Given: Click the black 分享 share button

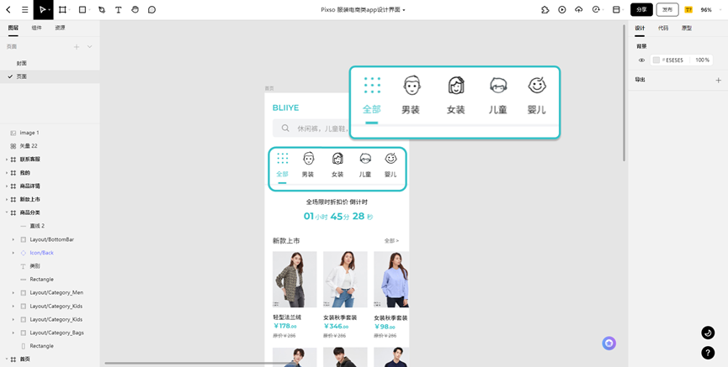Looking at the screenshot, I should click(x=641, y=10).
